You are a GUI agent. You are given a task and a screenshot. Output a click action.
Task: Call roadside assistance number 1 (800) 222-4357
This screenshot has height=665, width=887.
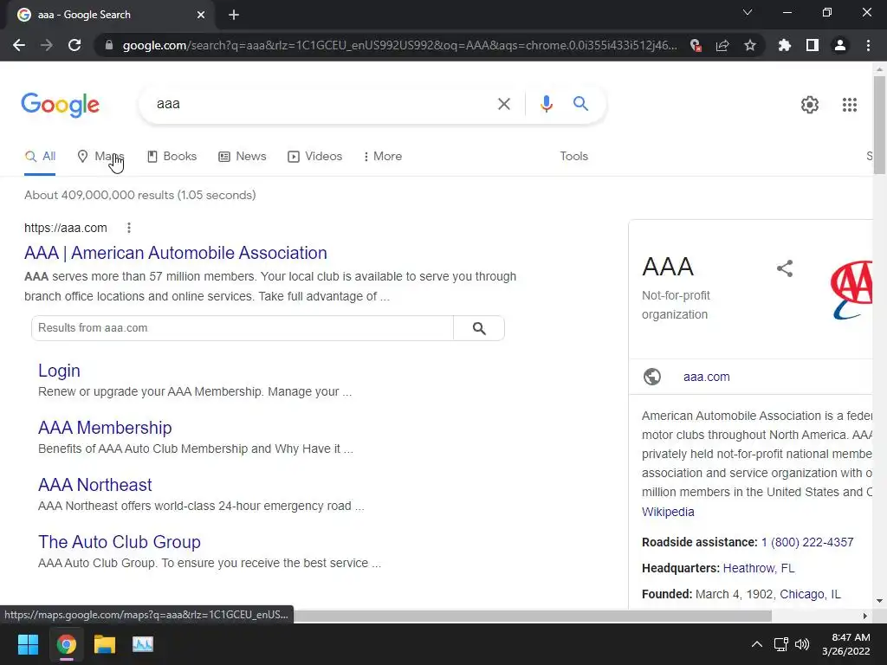807,542
